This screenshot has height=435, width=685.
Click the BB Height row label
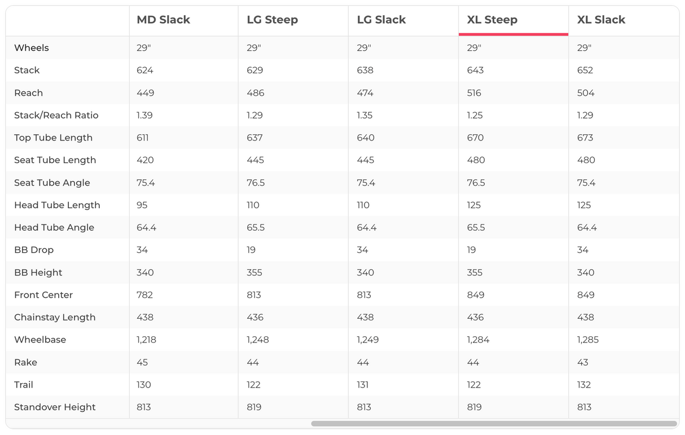[x=38, y=273]
